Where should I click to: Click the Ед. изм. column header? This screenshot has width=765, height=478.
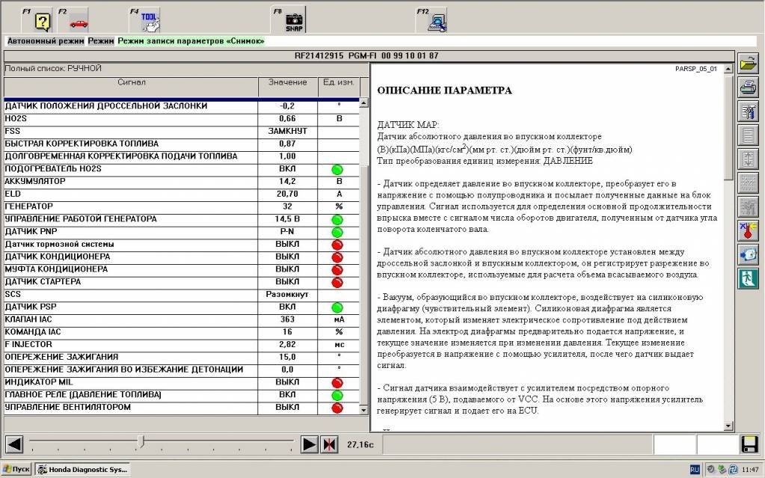339,87
